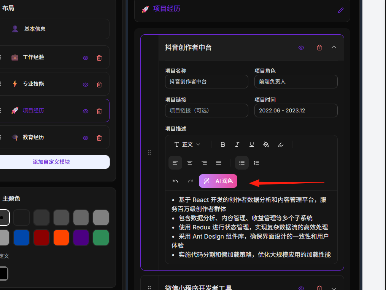Switch to numbered list formatting
Image resolution: width=386 pixels, height=290 pixels.
(x=257, y=163)
